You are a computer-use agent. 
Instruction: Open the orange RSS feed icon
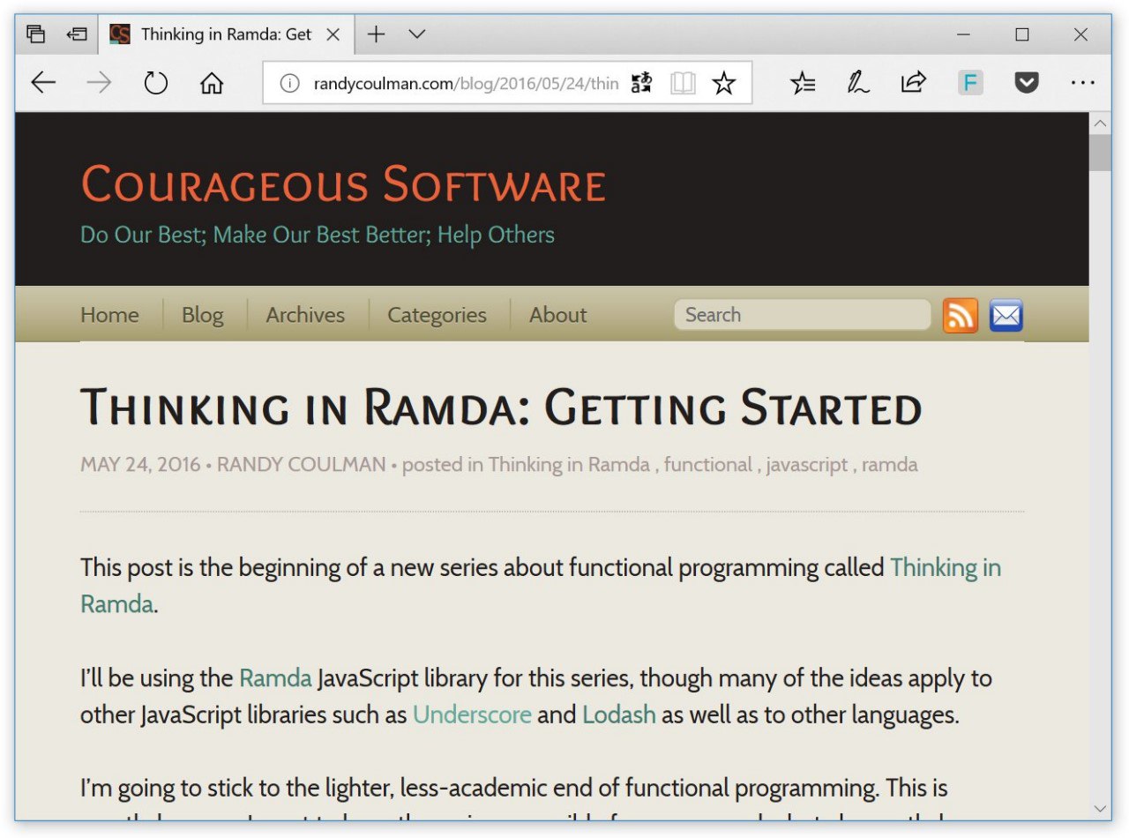coord(961,315)
